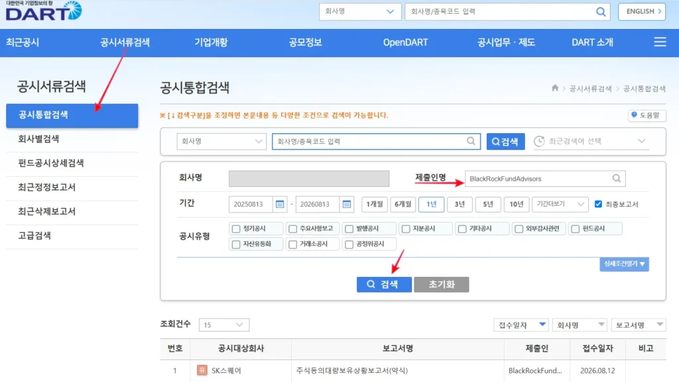Click the ENGLISH button

(642, 12)
